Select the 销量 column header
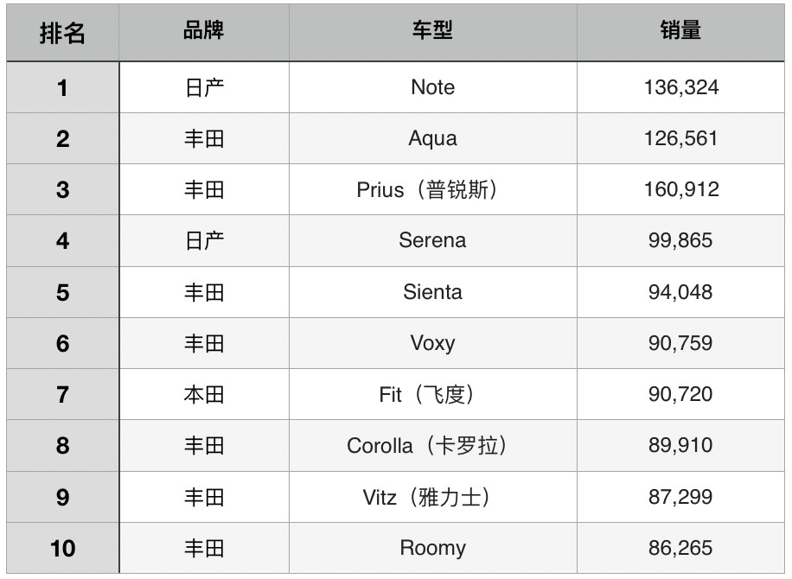792x579 pixels. [680, 31]
